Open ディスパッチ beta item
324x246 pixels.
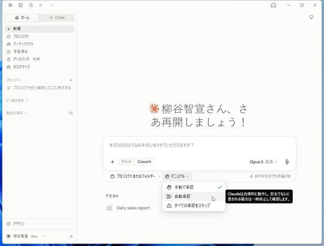(x=40, y=59)
